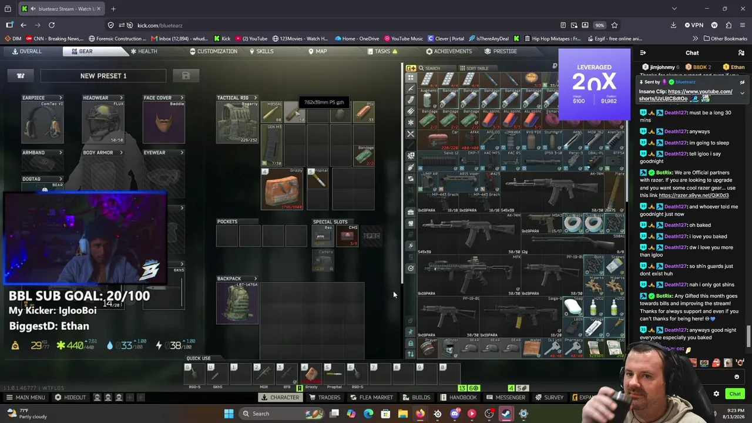Save the New Preset 1 build
The width and height of the screenshot is (752, 423).
(186, 76)
